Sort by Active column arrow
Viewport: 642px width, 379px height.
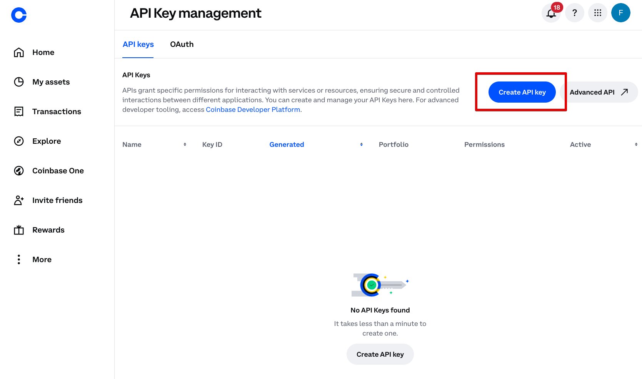point(636,145)
